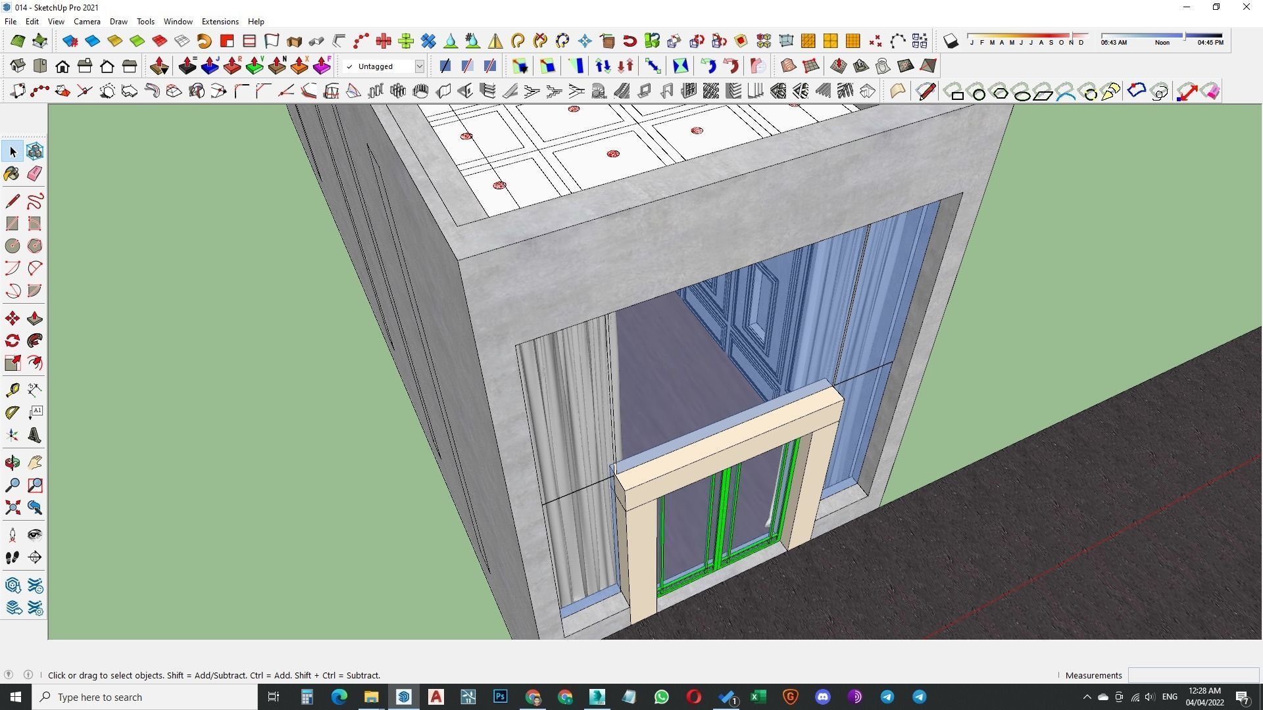Image resolution: width=1263 pixels, height=710 pixels.
Task: Click the red pencil drawing toolbar icon
Action: [926, 91]
